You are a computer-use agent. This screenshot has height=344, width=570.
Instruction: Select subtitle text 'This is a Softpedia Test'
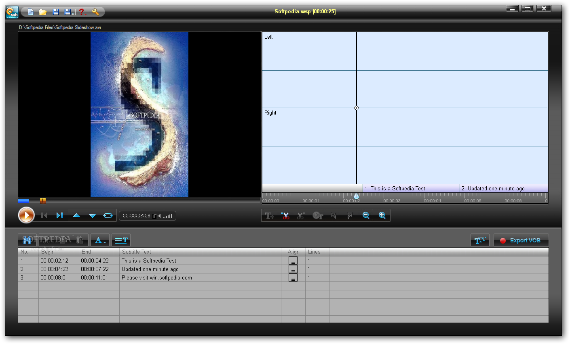[149, 261]
